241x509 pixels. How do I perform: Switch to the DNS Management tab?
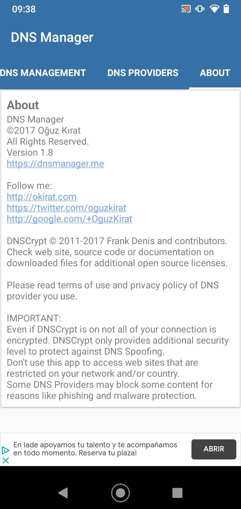click(x=43, y=73)
